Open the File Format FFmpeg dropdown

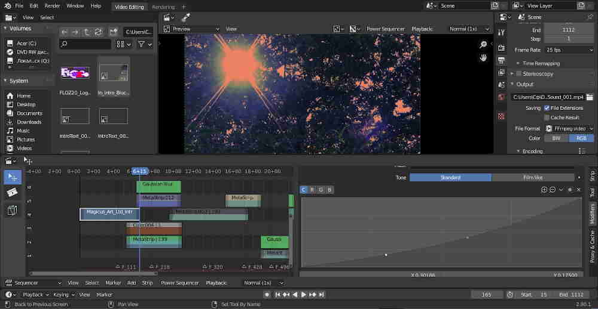569,128
